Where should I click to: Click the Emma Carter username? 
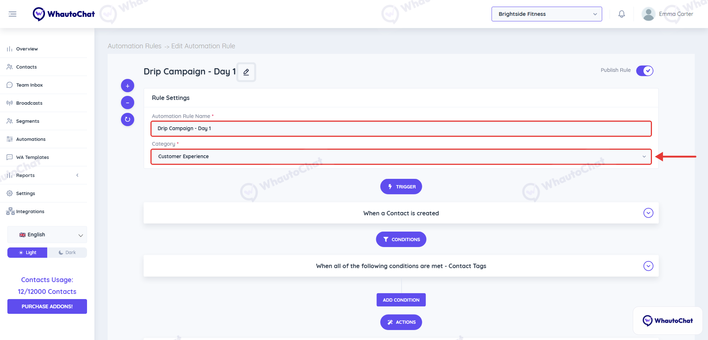(x=676, y=14)
